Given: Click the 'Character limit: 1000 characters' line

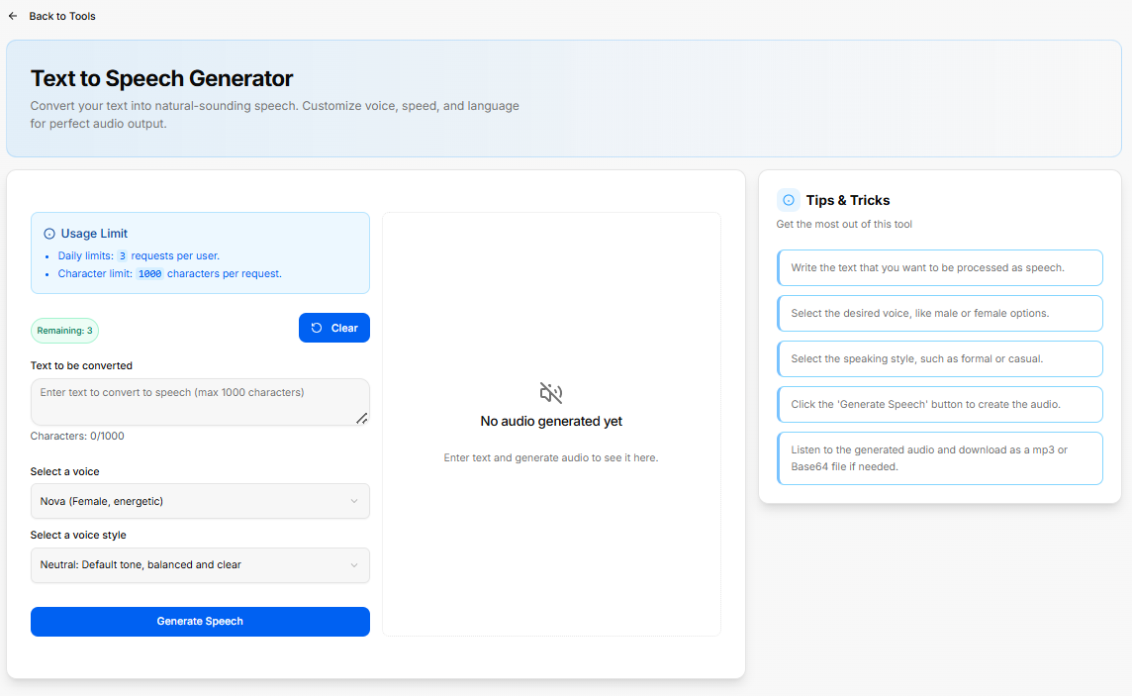Looking at the screenshot, I should point(169,273).
